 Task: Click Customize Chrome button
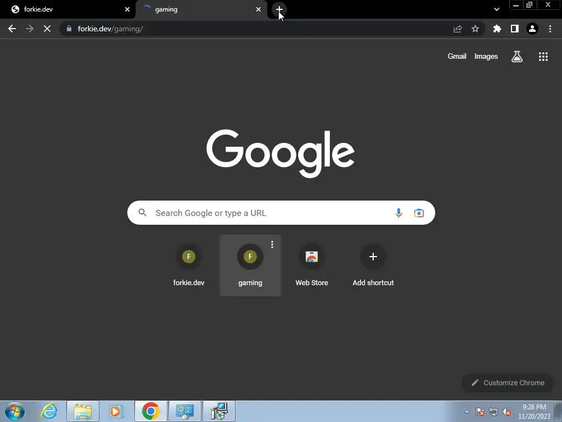(508, 382)
